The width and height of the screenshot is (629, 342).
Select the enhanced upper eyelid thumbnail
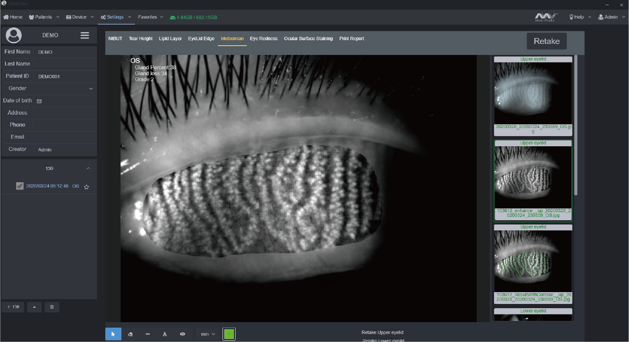(533, 181)
